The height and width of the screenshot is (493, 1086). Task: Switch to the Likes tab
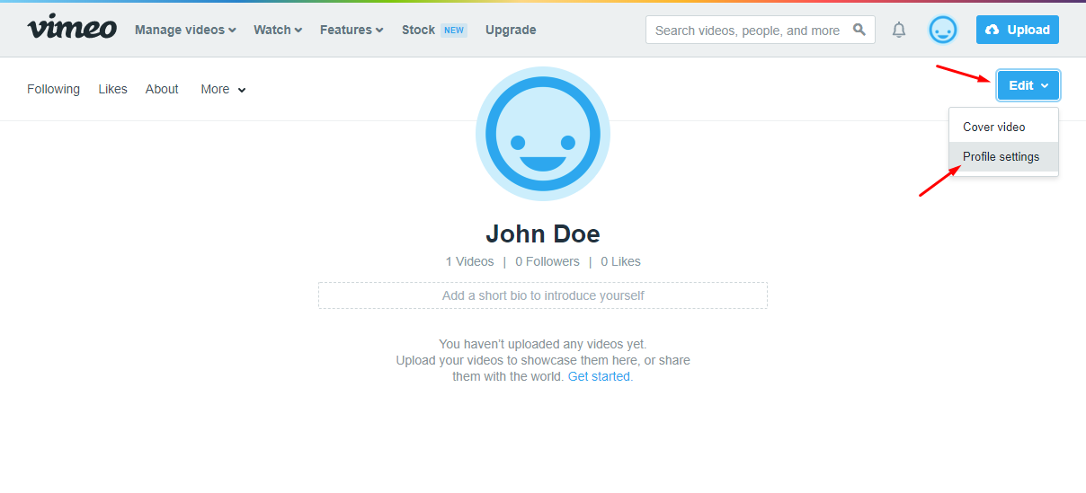112,89
